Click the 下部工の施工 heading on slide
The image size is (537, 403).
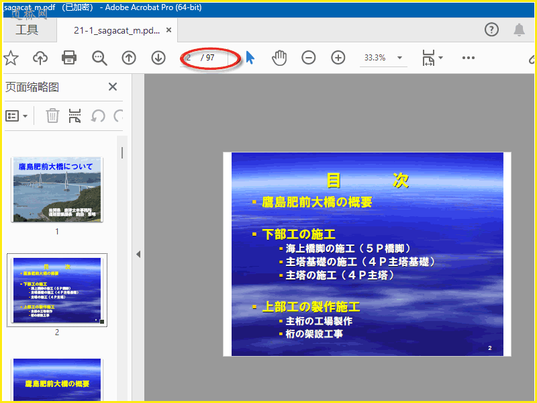coord(299,234)
